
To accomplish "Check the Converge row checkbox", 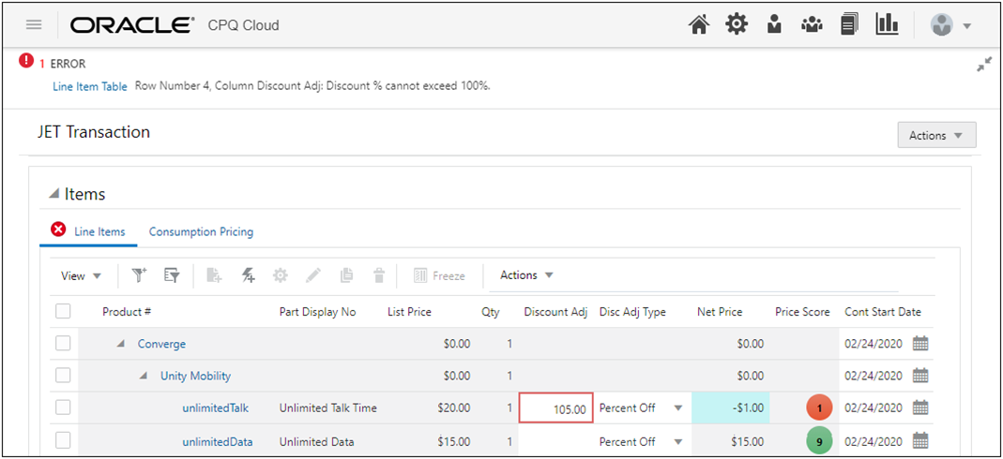I will click(63, 344).
